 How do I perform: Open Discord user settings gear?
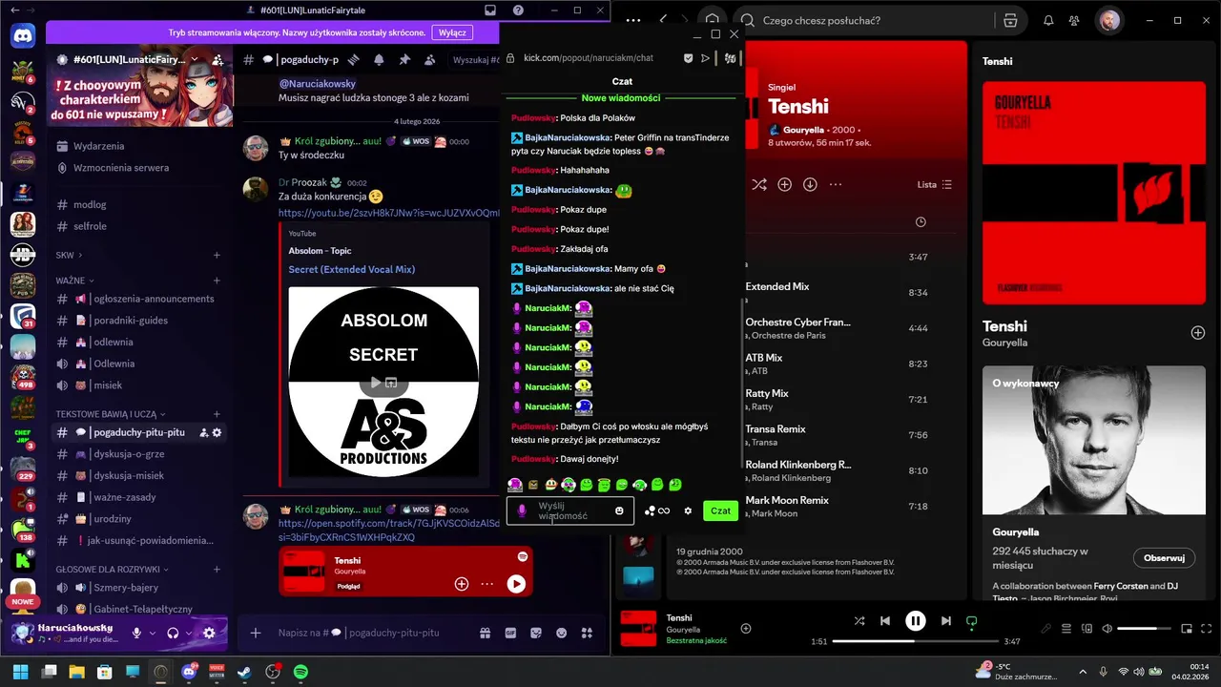(x=210, y=633)
